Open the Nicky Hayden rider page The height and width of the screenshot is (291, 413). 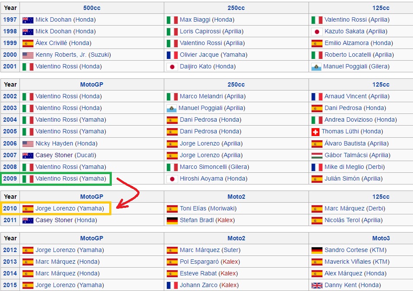click(x=54, y=143)
